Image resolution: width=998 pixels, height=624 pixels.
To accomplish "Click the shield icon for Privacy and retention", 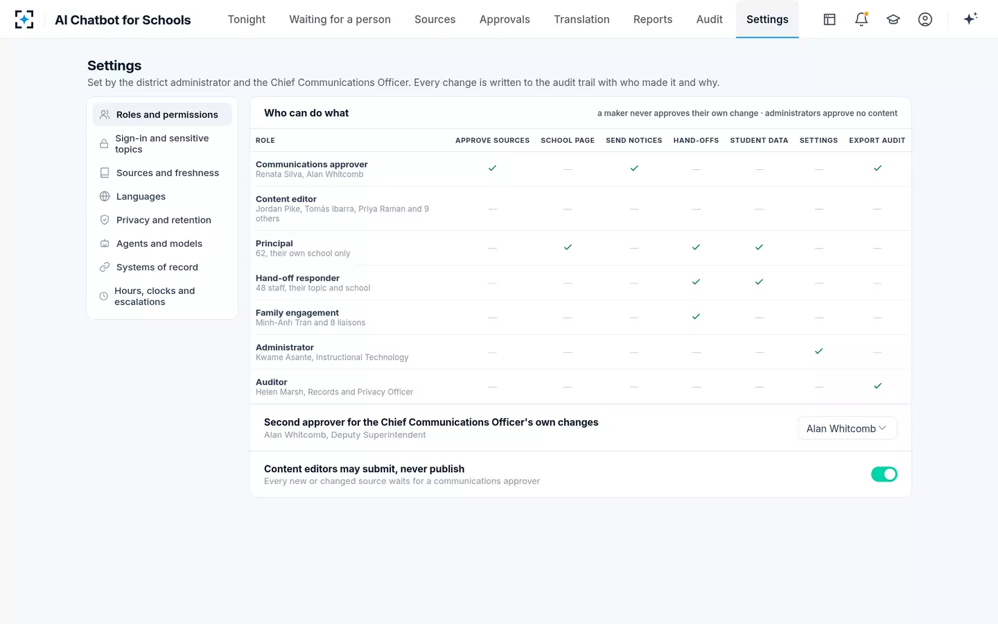I will coord(105,220).
